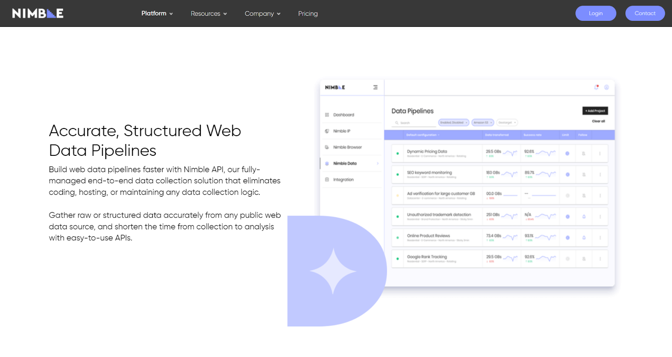The width and height of the screenshot is (672, 357).
Task: Click the Google Rank Tracking pipeline name
Action: pyautogui.click(x=427, y=257)
